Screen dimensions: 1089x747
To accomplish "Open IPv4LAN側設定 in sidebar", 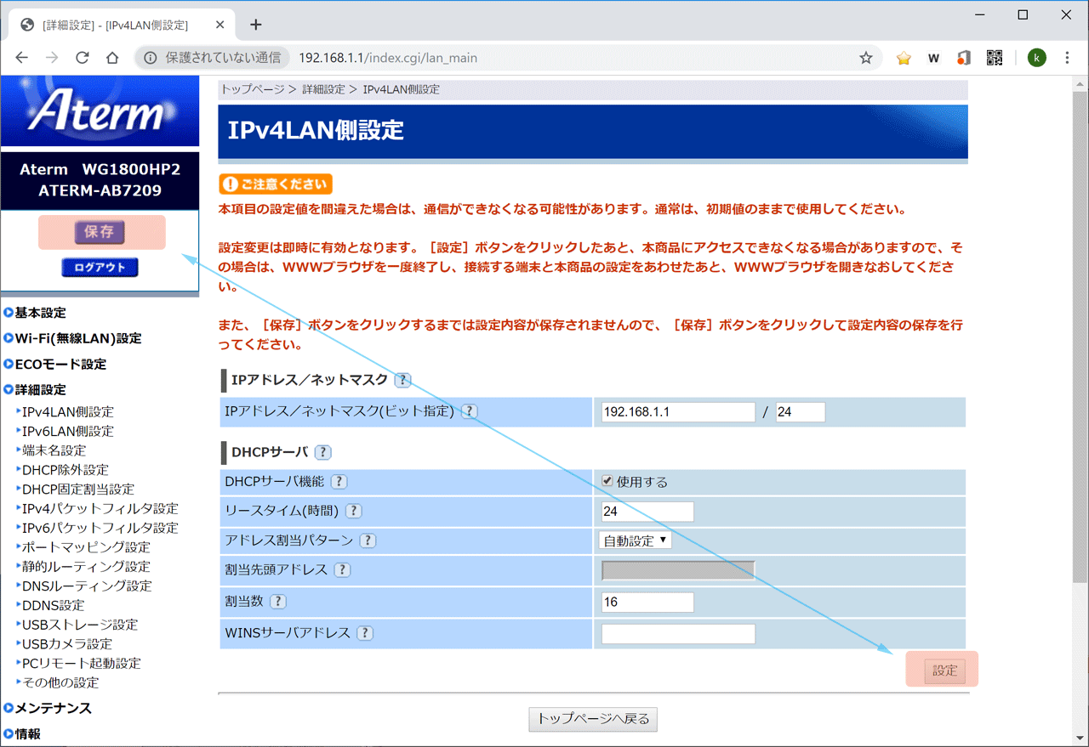I will [68, 412].
